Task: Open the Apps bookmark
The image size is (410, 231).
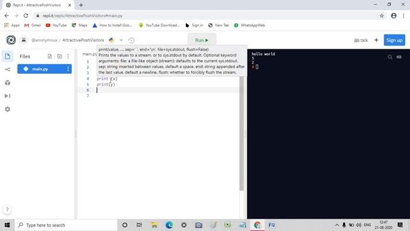Action: coord(12,25)
